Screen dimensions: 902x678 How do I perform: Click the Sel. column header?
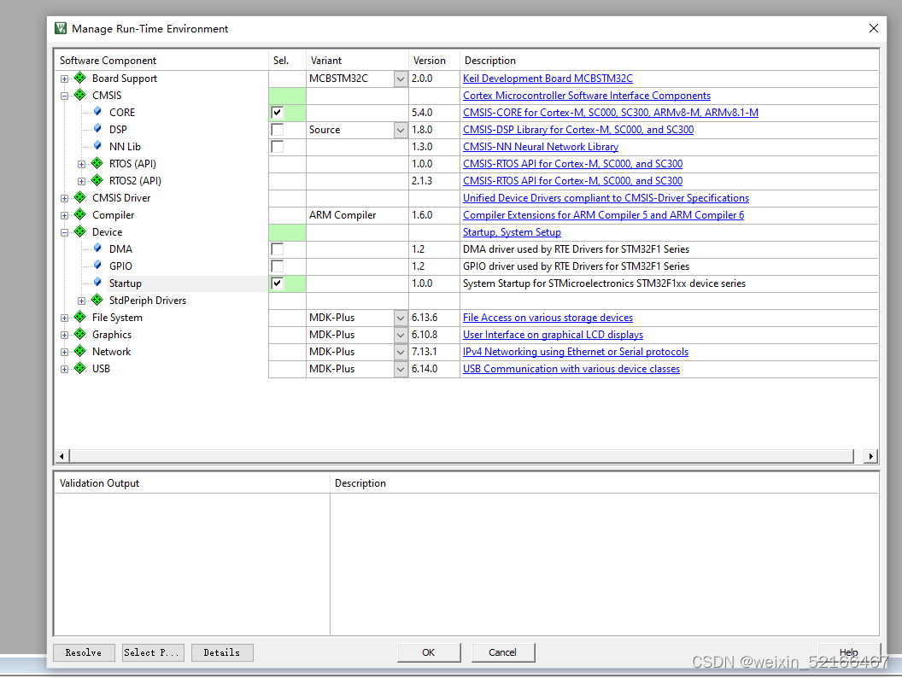[x=287, y=61]
